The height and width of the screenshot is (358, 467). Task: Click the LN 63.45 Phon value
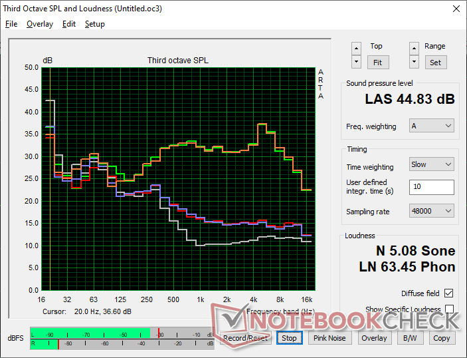coord(407,267)
